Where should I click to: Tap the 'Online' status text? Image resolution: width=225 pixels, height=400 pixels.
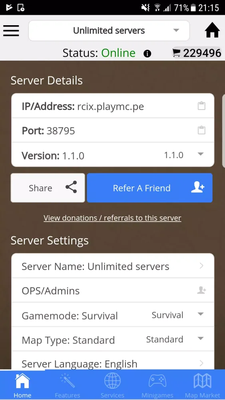click(x=118, y=53)
